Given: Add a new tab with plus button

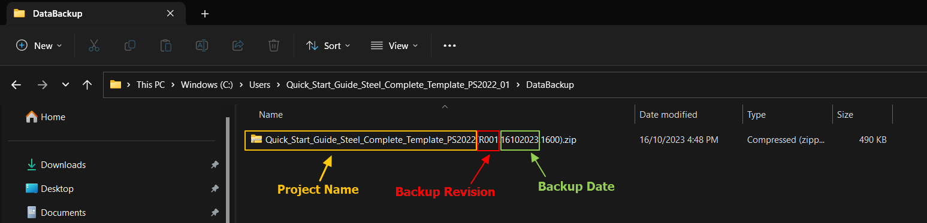Looking at the screenshot, I should point(205,14).
